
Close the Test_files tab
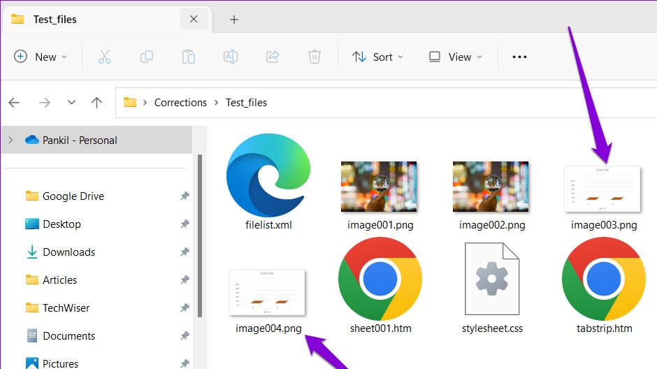click(194, 19)
